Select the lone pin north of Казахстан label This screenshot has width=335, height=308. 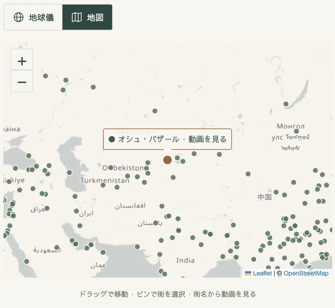pyautogui.click(x=155, y=111)
